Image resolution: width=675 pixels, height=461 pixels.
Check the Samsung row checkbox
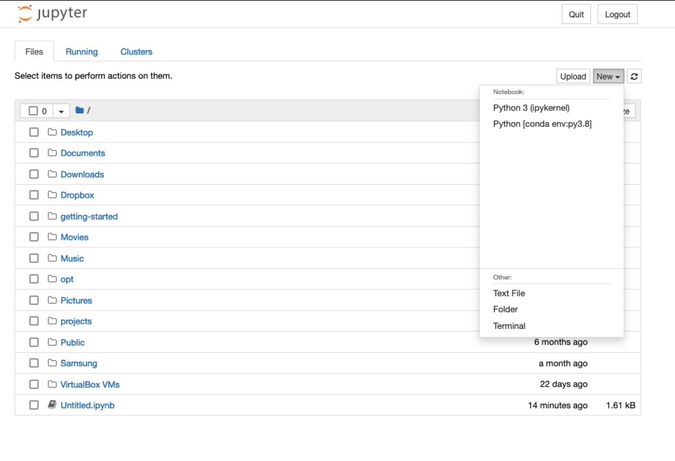coord(34,363)
